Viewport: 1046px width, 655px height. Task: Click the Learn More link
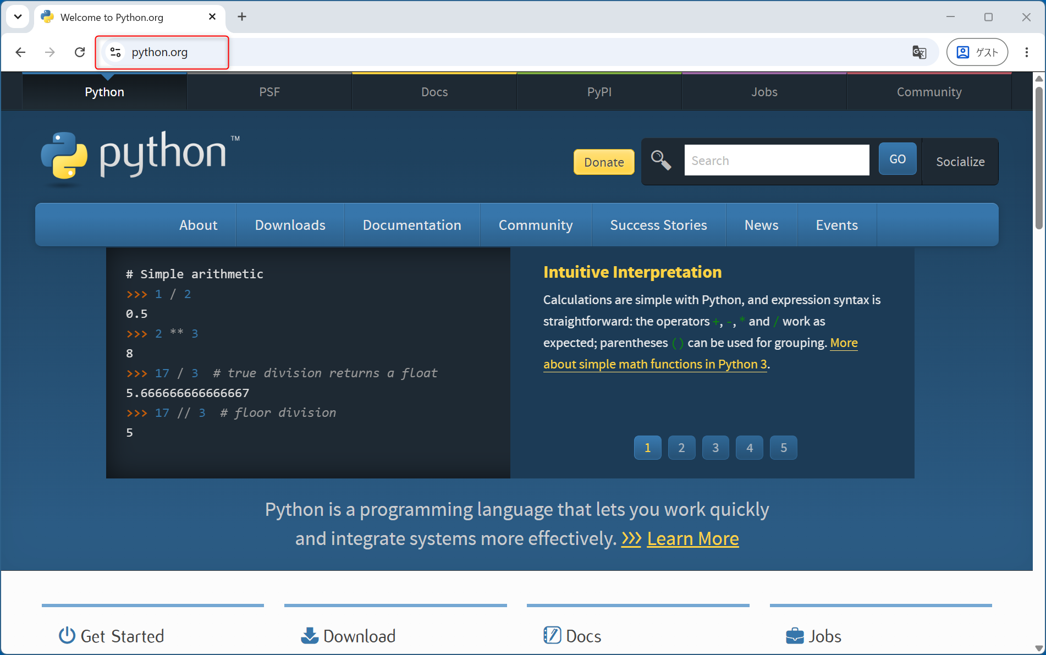pyautogui.click(x=693, y=538)
